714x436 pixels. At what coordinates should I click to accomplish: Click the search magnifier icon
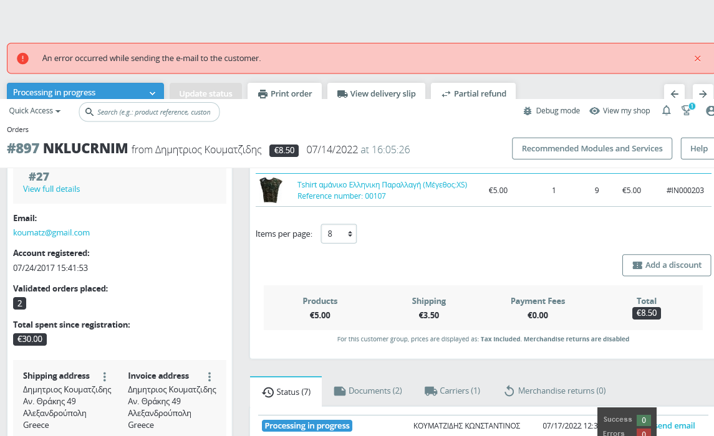90,112
